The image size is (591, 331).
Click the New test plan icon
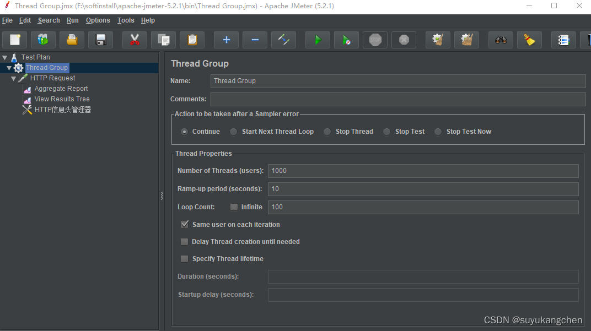[15, 40]
